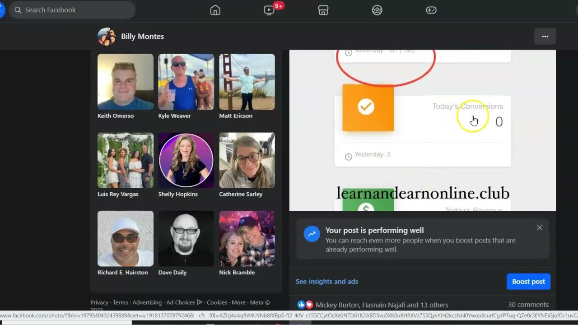The height and width of the screenshot is (325, 578).
Task: Open Luis Rey Vargas friend photo
Action: [126, 160]
